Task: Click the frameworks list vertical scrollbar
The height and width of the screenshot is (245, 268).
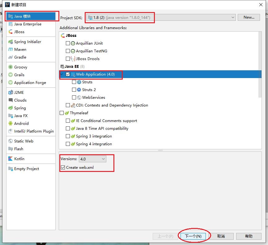Action: tap(260, 65)
